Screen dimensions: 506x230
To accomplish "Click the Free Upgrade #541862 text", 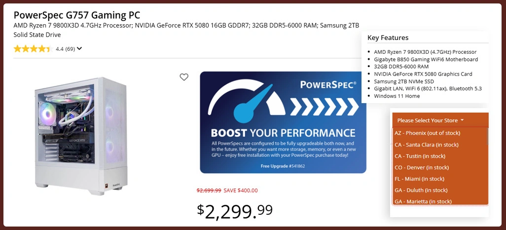I will pyautogui.click(x=283, y=166).
